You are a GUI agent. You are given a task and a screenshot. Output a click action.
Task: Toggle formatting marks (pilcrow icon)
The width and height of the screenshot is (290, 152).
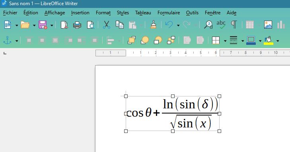pos(234,25)
